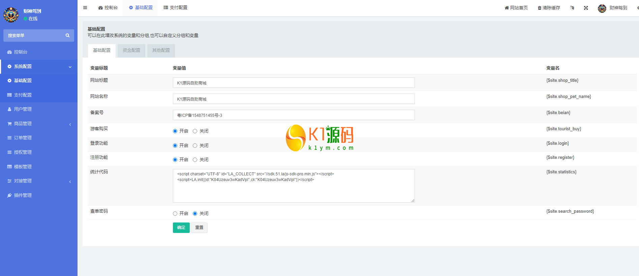Click the {$site.tourist_buy} variable name
639x276 pixels.
(x=564, y=129)
